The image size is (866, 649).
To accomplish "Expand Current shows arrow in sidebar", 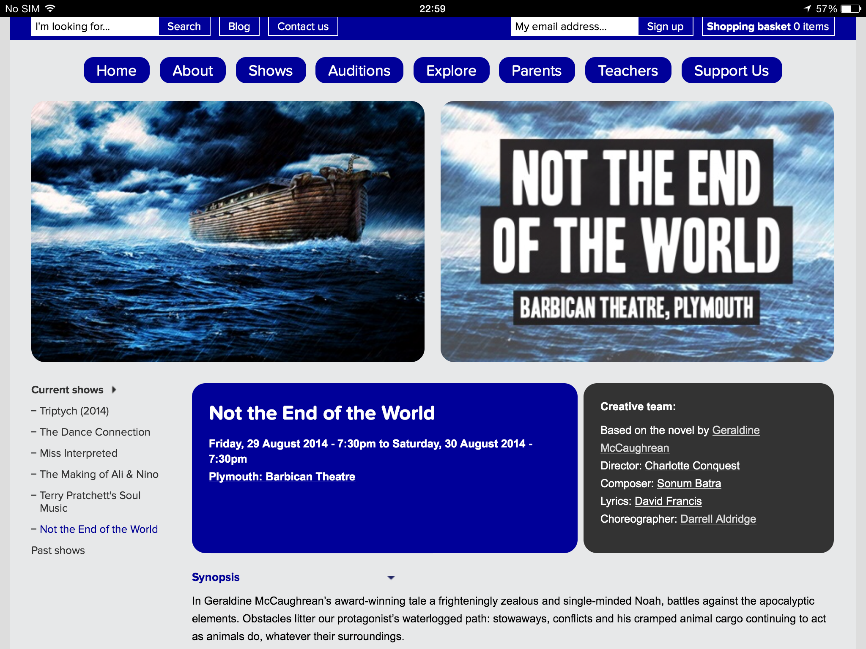I will 114,390.
